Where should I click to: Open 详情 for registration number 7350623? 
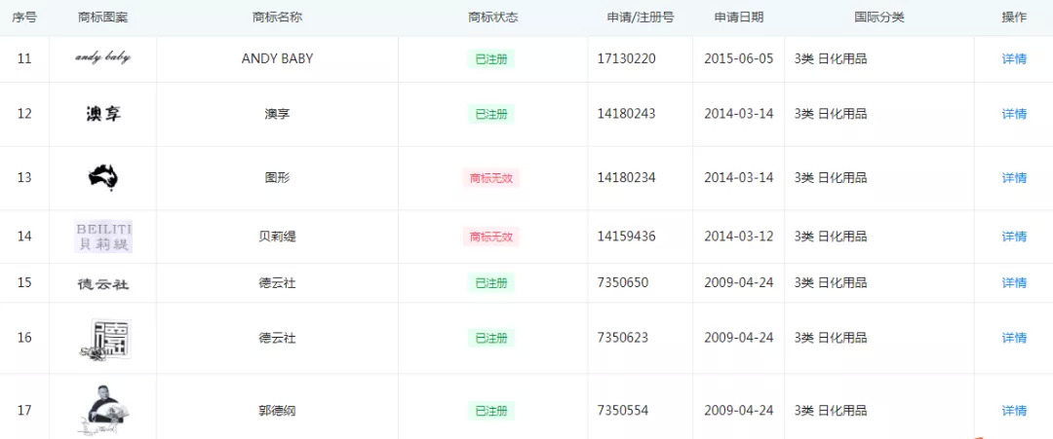[x=1014, y=338]
